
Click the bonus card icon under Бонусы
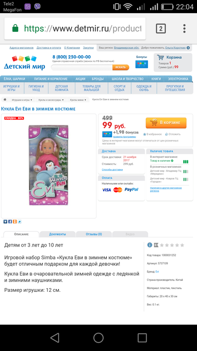[x=141, y=64]
